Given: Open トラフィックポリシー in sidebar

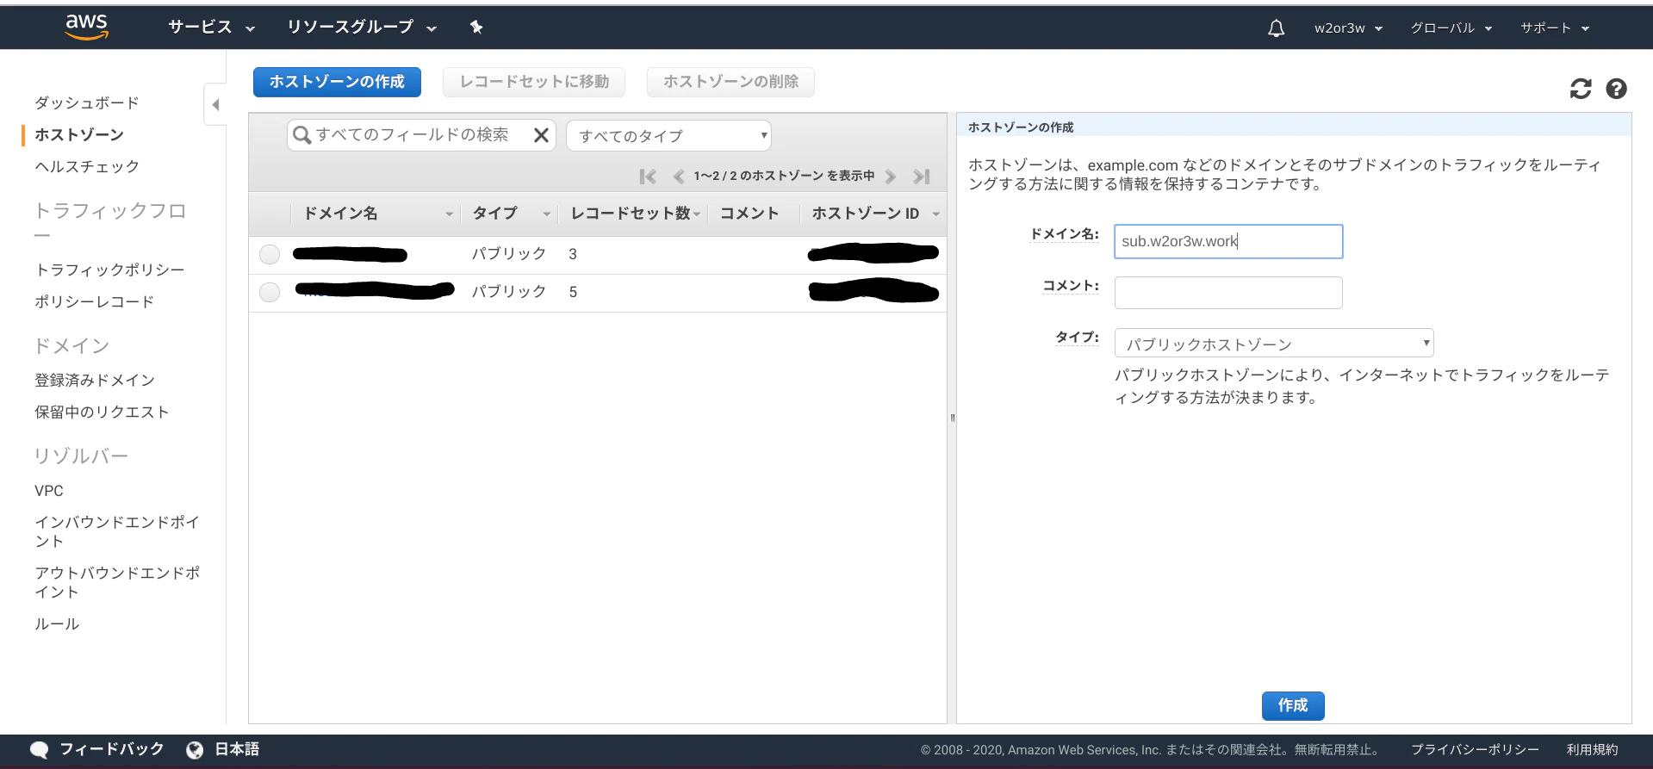Looking at the screenshot, I should click(109, 270).
